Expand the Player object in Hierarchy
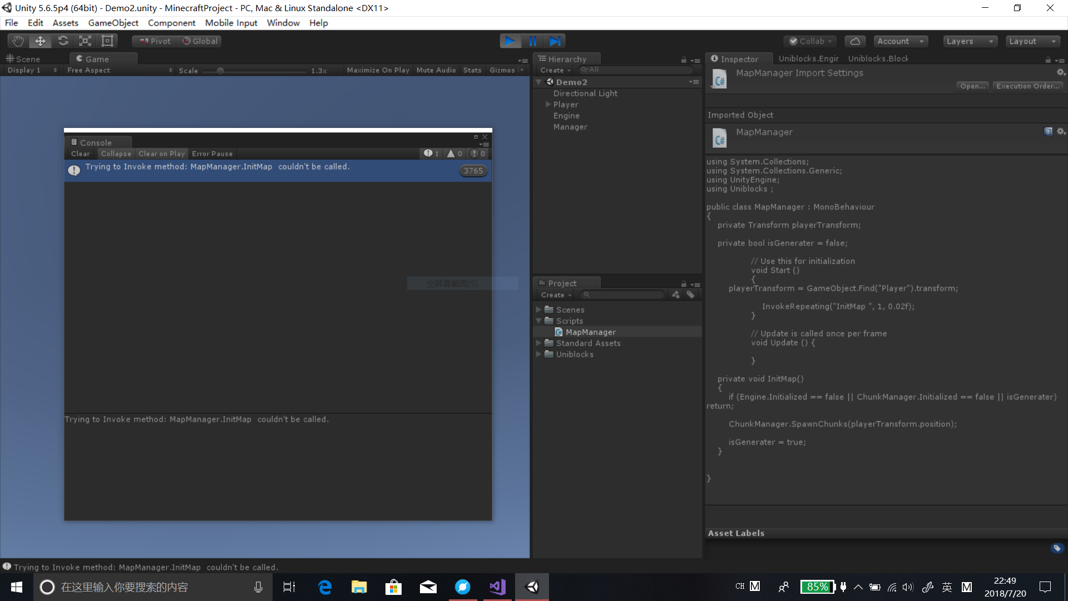 point(548,104)
